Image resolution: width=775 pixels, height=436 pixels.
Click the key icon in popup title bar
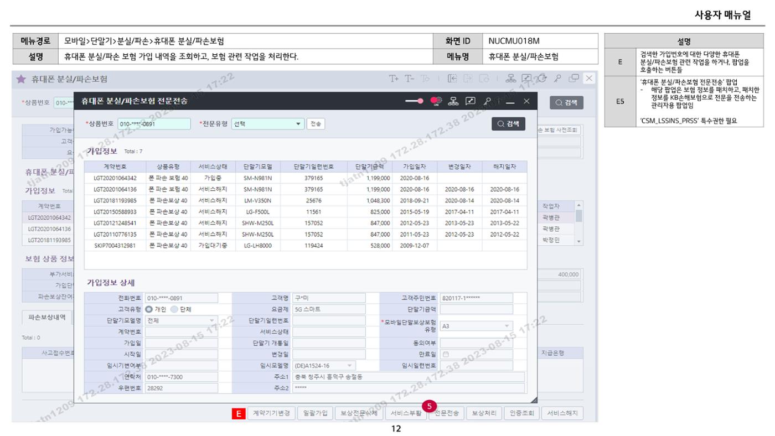487,101
